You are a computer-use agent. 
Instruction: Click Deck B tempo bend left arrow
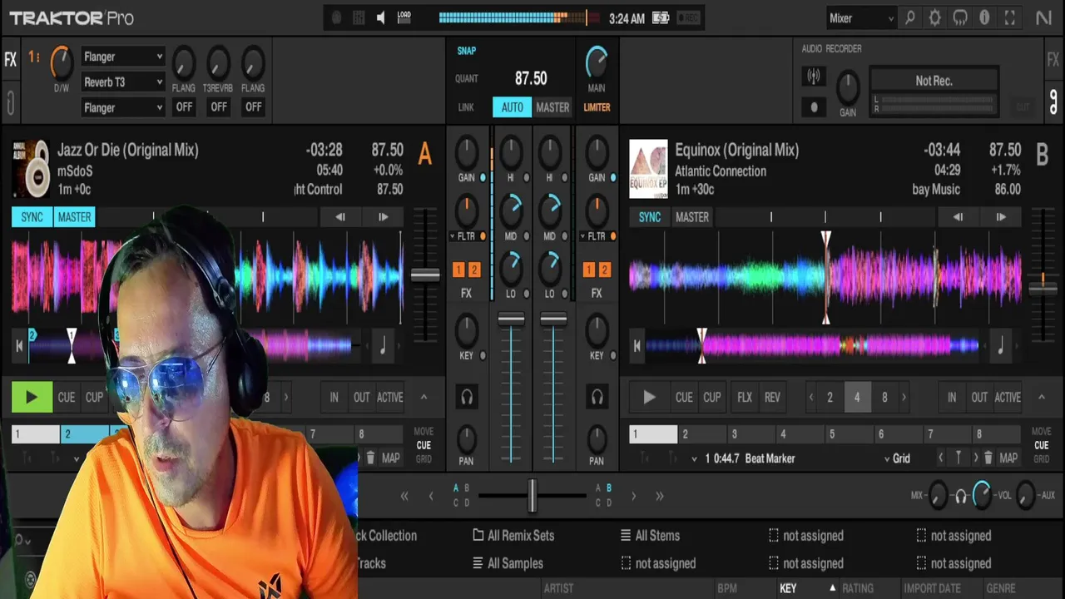[958, 217]
